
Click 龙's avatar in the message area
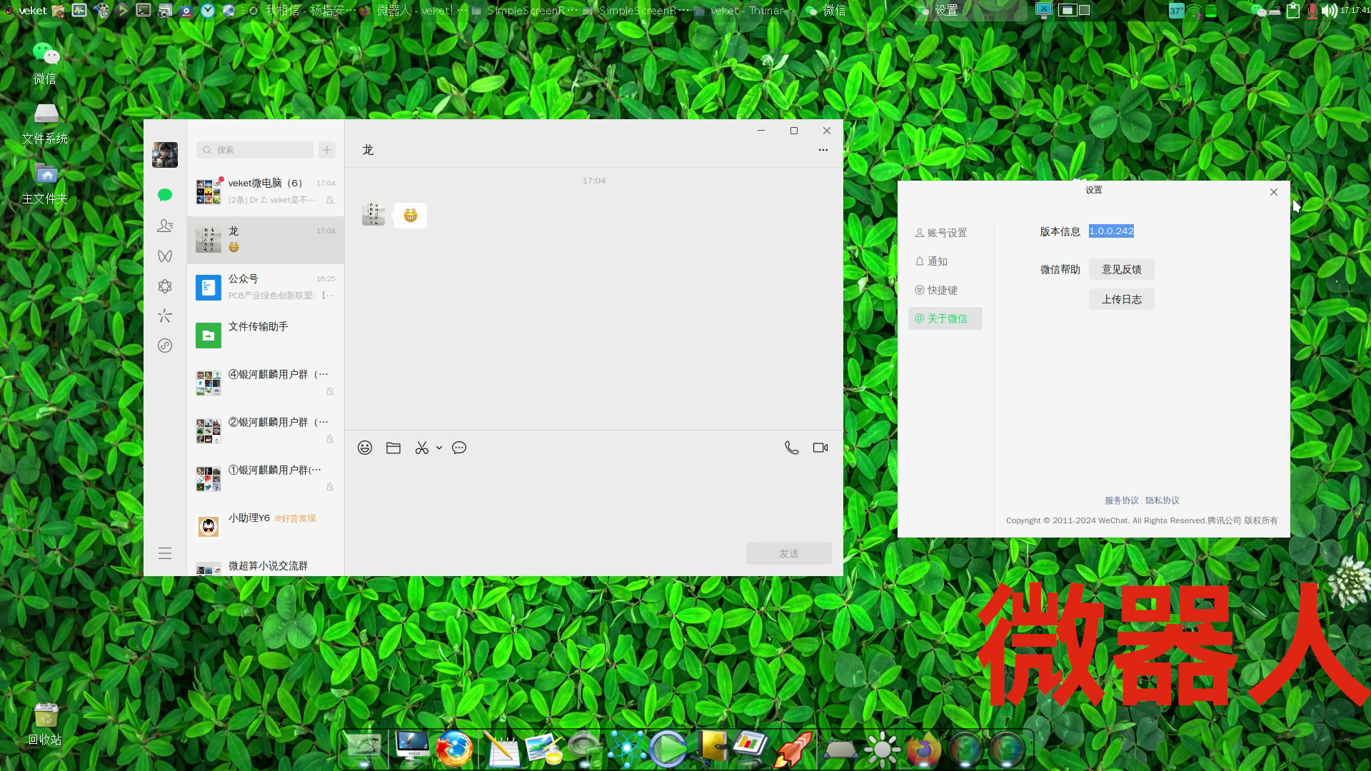pos(373,214)
